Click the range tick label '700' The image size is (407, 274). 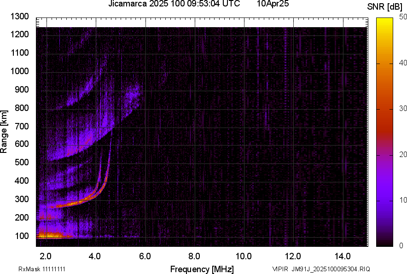(22, 126)
